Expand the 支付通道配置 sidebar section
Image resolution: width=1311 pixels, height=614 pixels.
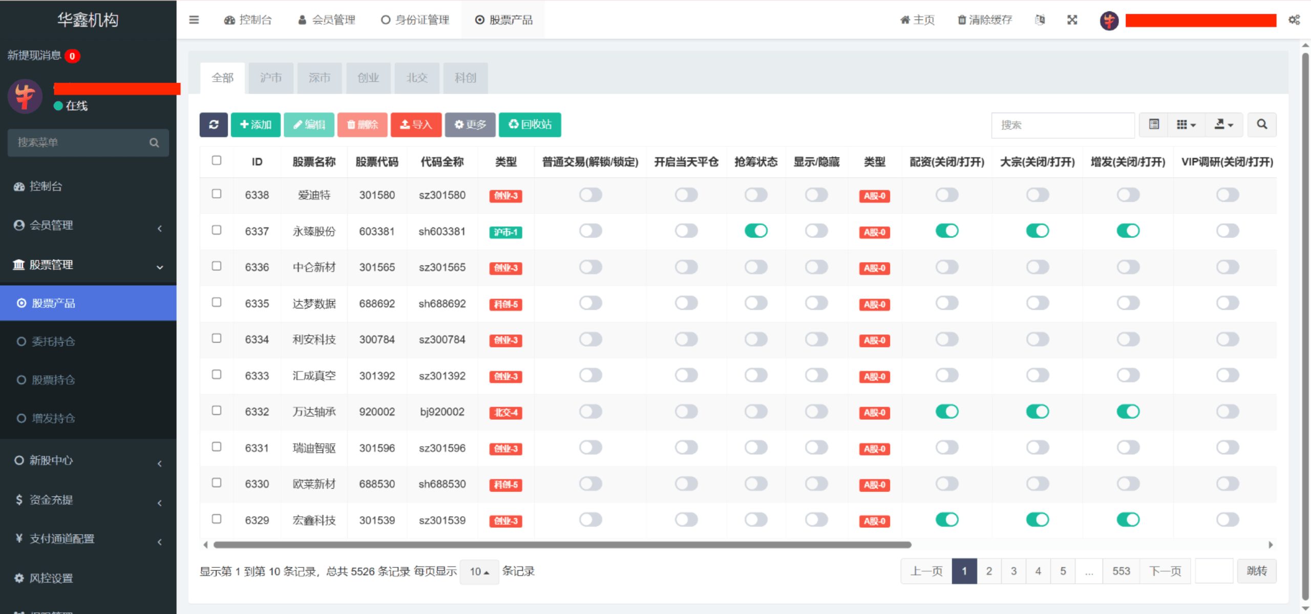pos(61,539)
